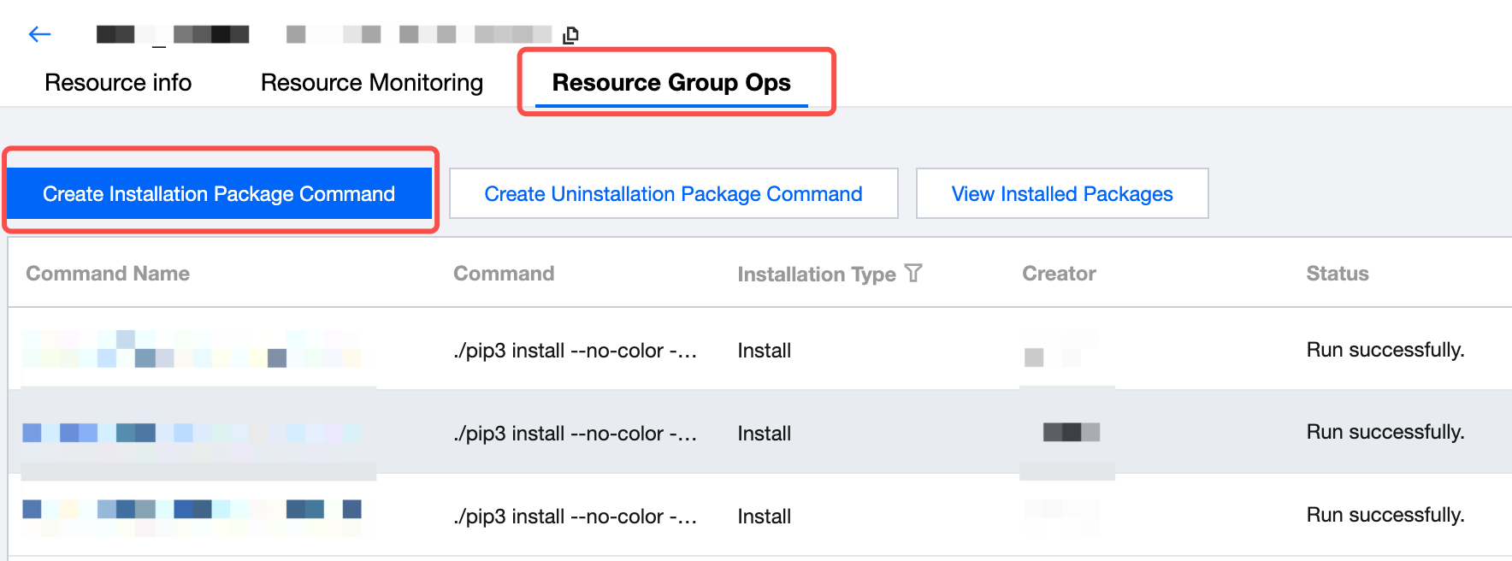The image size is (1512, 561).
Task: Click the Command column header
Action: [504, 274]
